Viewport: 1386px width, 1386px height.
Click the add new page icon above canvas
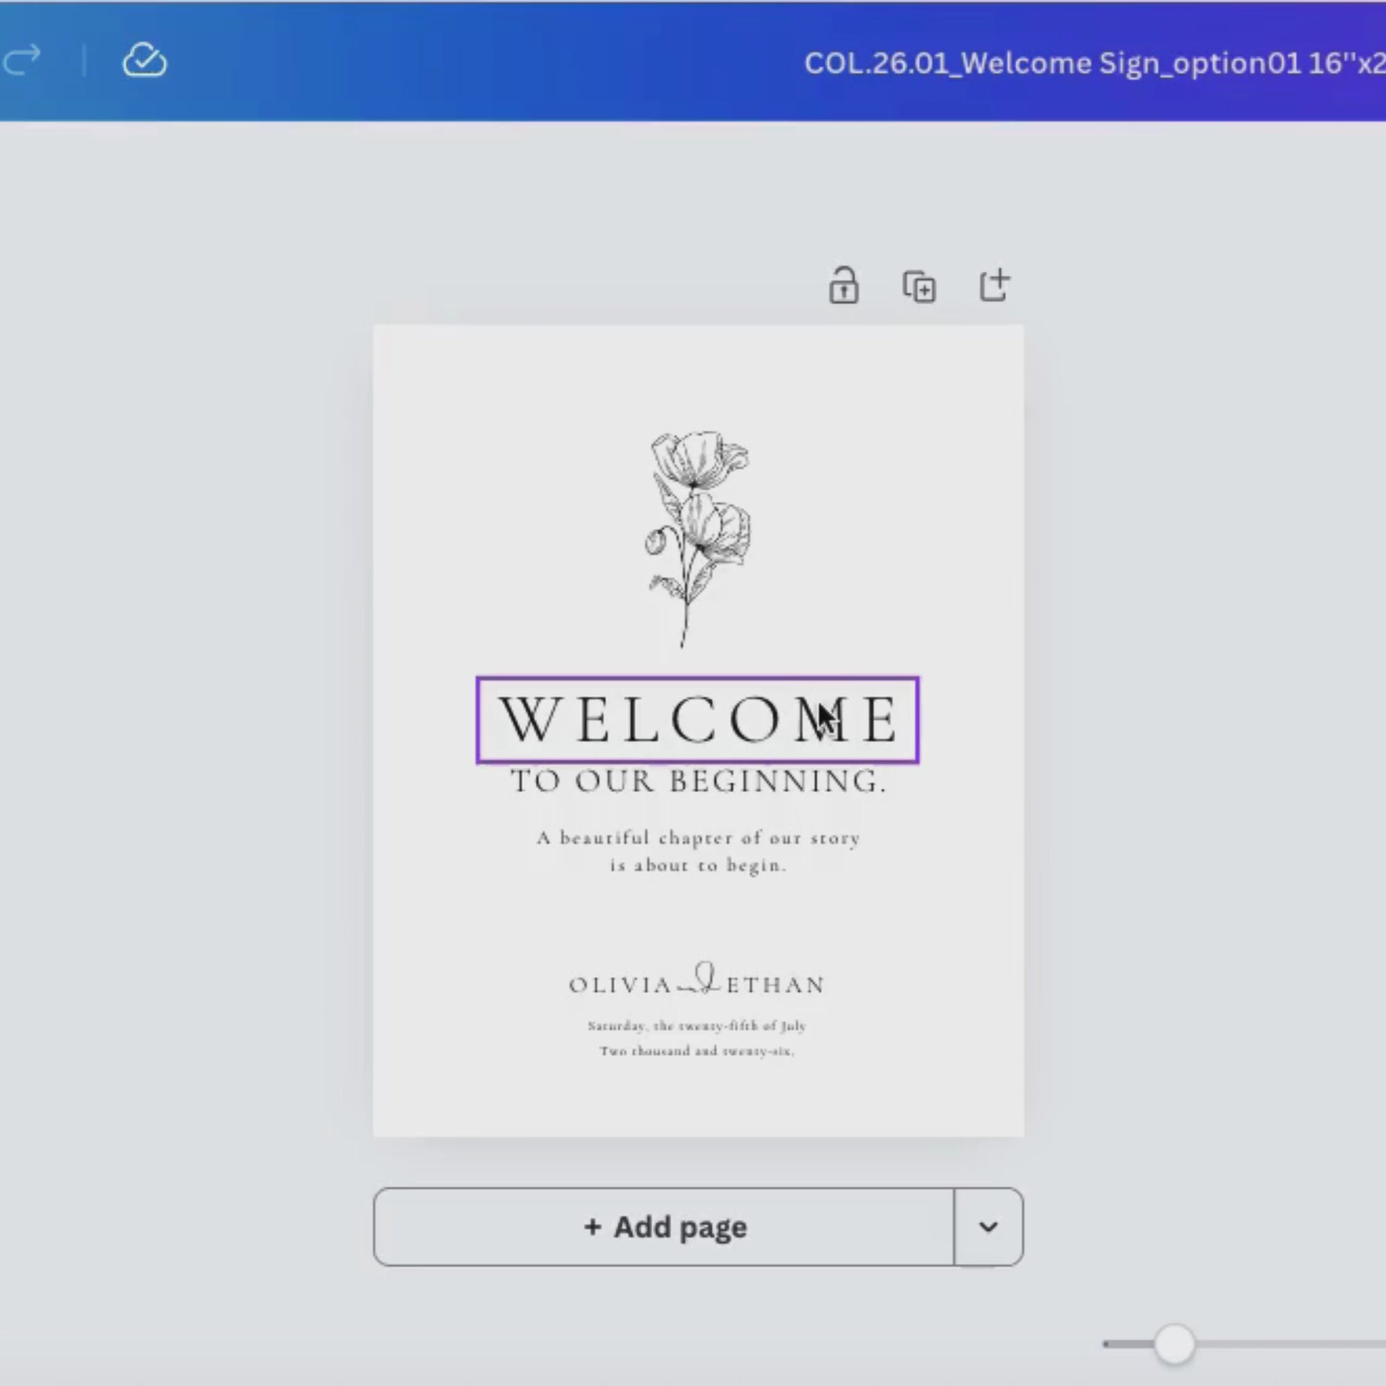[995, 285]
